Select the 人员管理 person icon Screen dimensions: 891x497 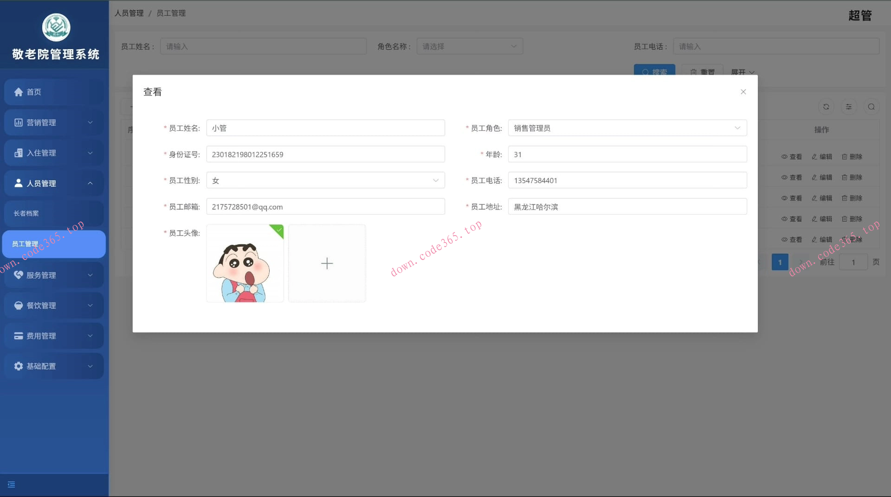tap(18, 183)
